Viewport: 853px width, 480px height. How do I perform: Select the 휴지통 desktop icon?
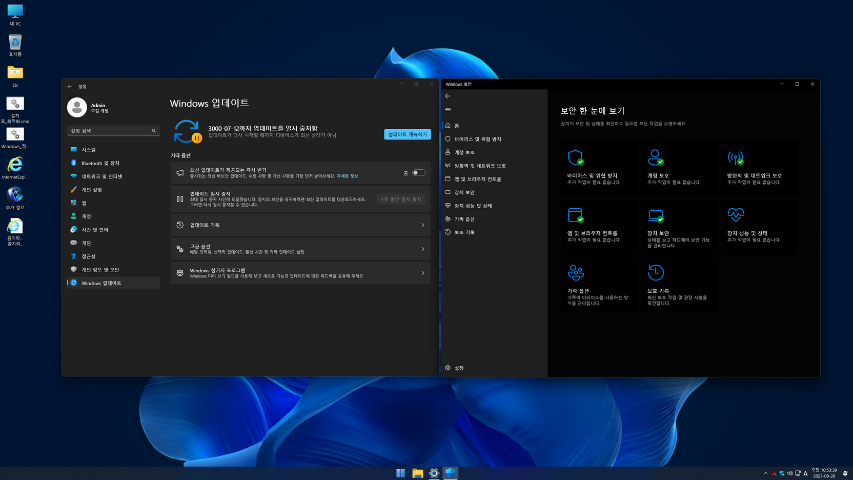click(x=15, y=45)
